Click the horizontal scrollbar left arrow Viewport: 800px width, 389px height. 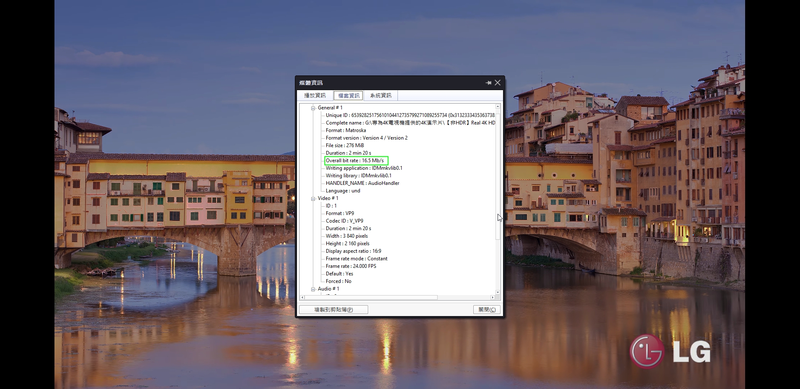[302, 298]
